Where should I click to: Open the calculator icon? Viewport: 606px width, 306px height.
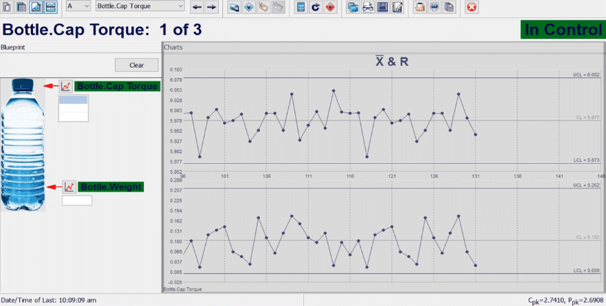click(x=301, y=7)
